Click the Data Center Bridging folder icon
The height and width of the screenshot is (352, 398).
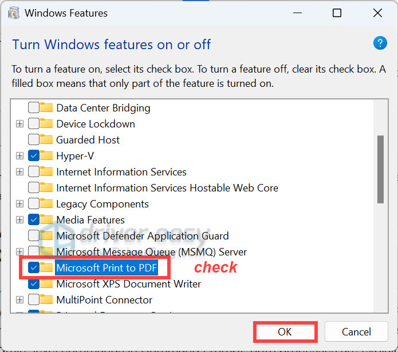tap(46, 107)
